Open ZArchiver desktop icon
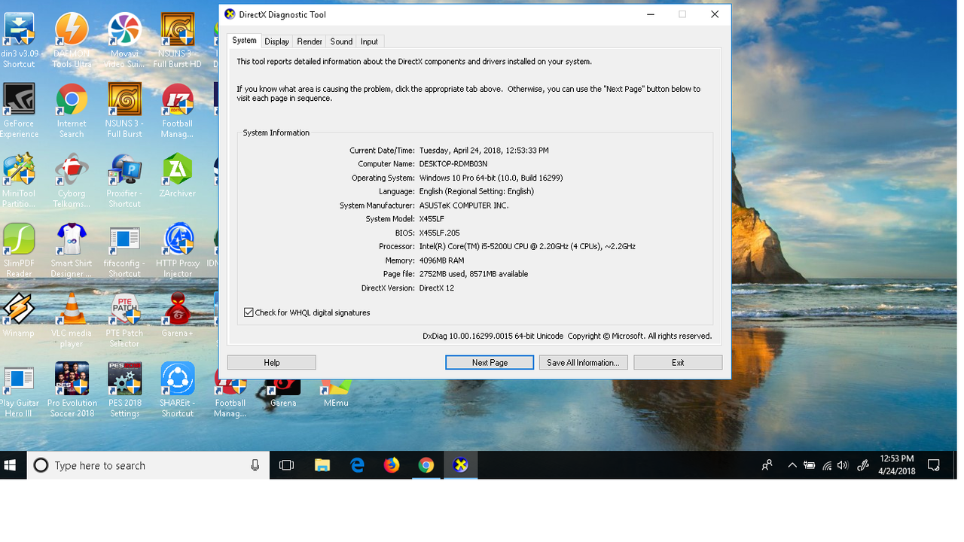964x542 pixels. point(178,175)
